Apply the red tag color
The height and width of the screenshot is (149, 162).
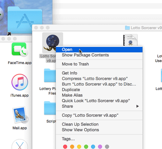tap(65, 146)
